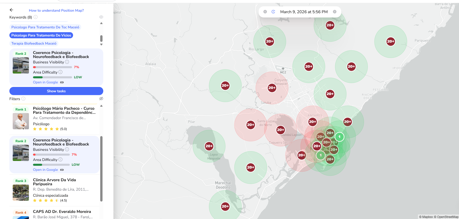Click the southern green rank 1 marker

(x=321, y=155)
